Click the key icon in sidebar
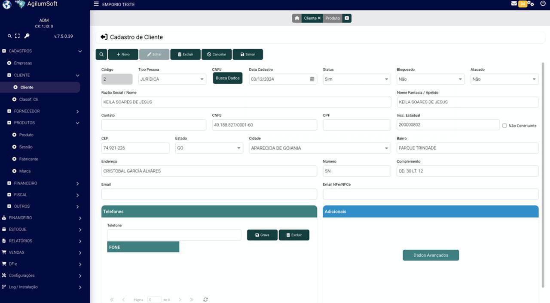Screen dimensions: 550x303 click(27, 36)
